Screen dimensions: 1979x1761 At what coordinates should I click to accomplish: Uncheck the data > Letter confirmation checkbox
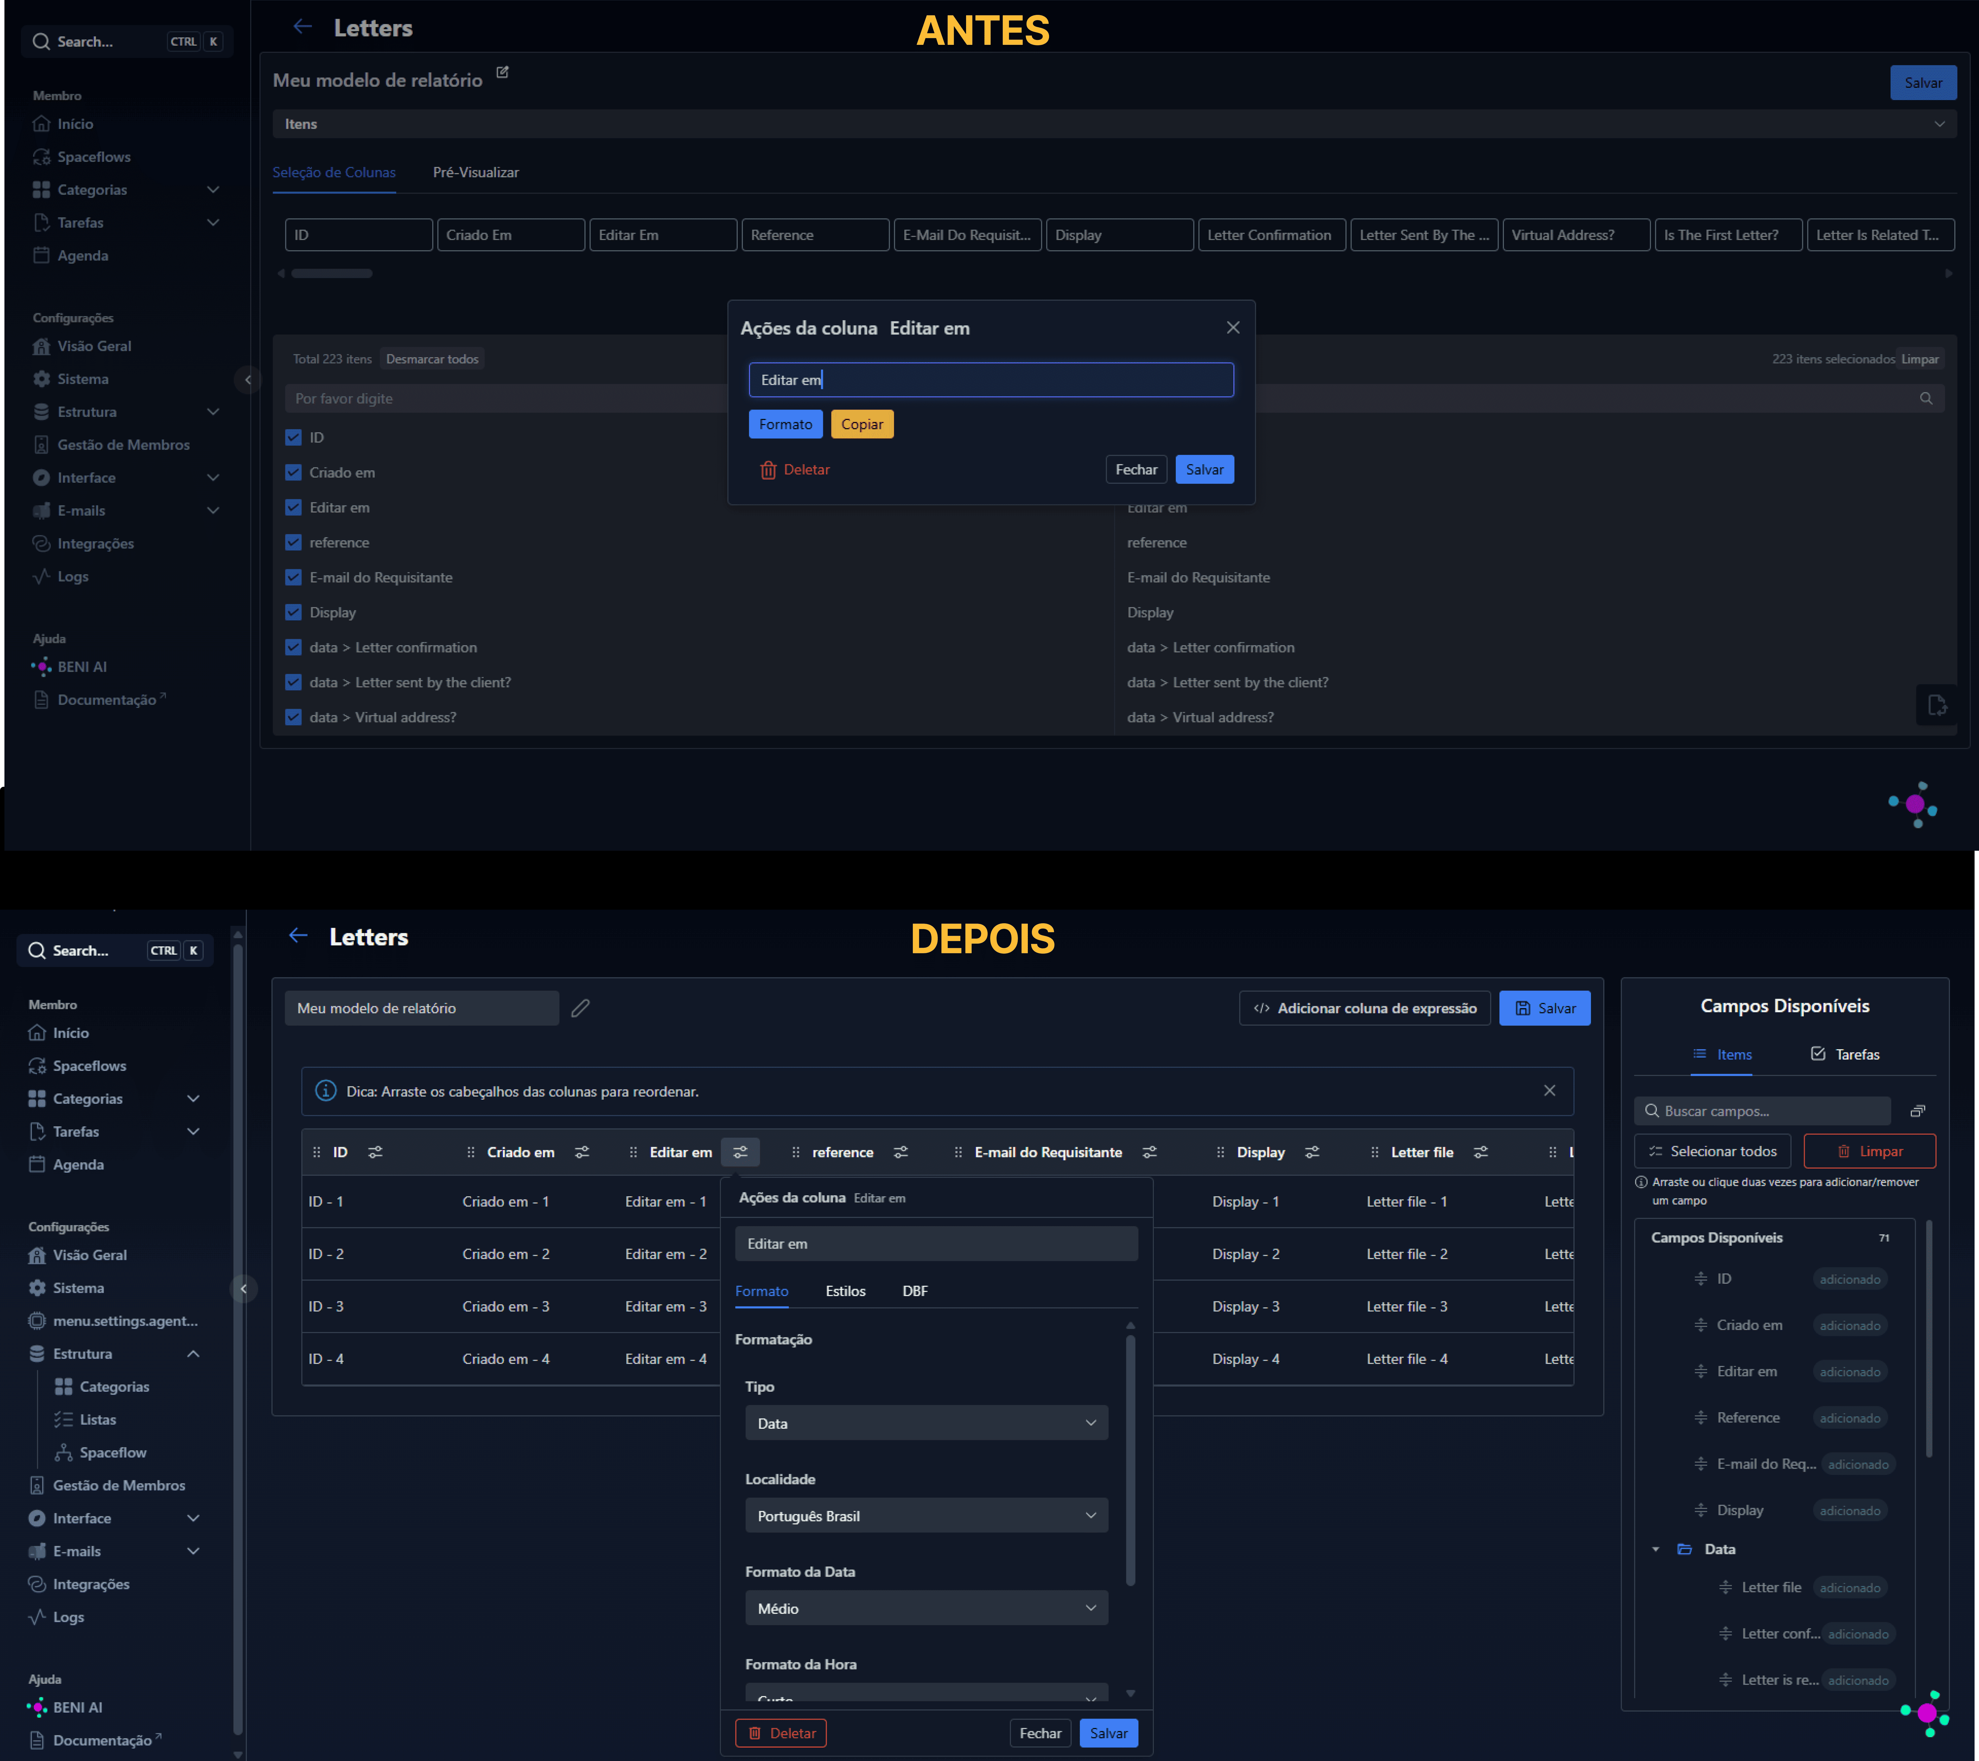click(293, 647)
